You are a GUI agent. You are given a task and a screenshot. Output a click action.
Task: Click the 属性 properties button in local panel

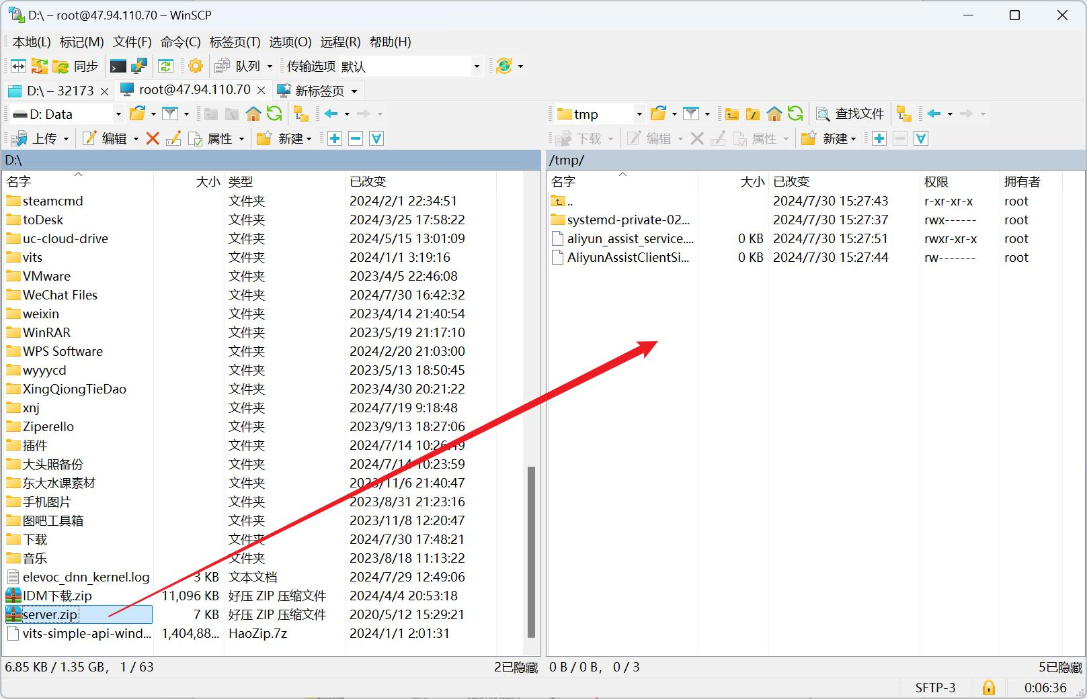210,139
